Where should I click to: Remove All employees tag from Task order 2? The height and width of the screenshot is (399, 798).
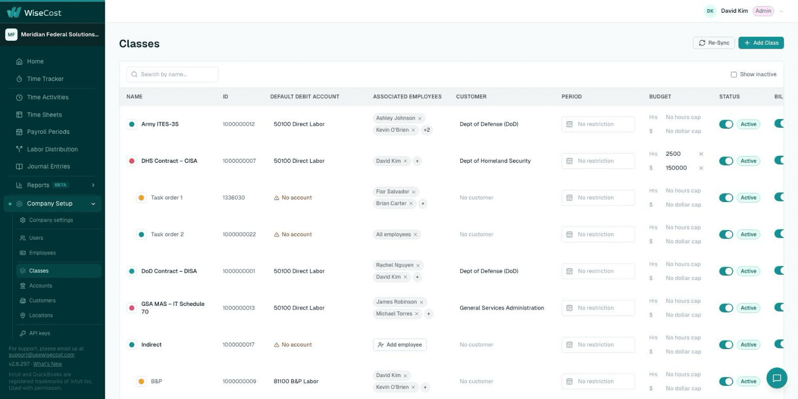click(x=415, y=235)
